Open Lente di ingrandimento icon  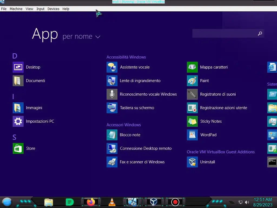tap(112, 81)
